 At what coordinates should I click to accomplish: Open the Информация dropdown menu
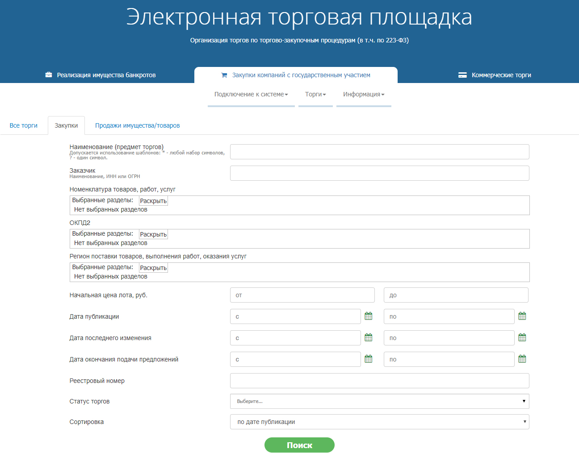point(364,94)
